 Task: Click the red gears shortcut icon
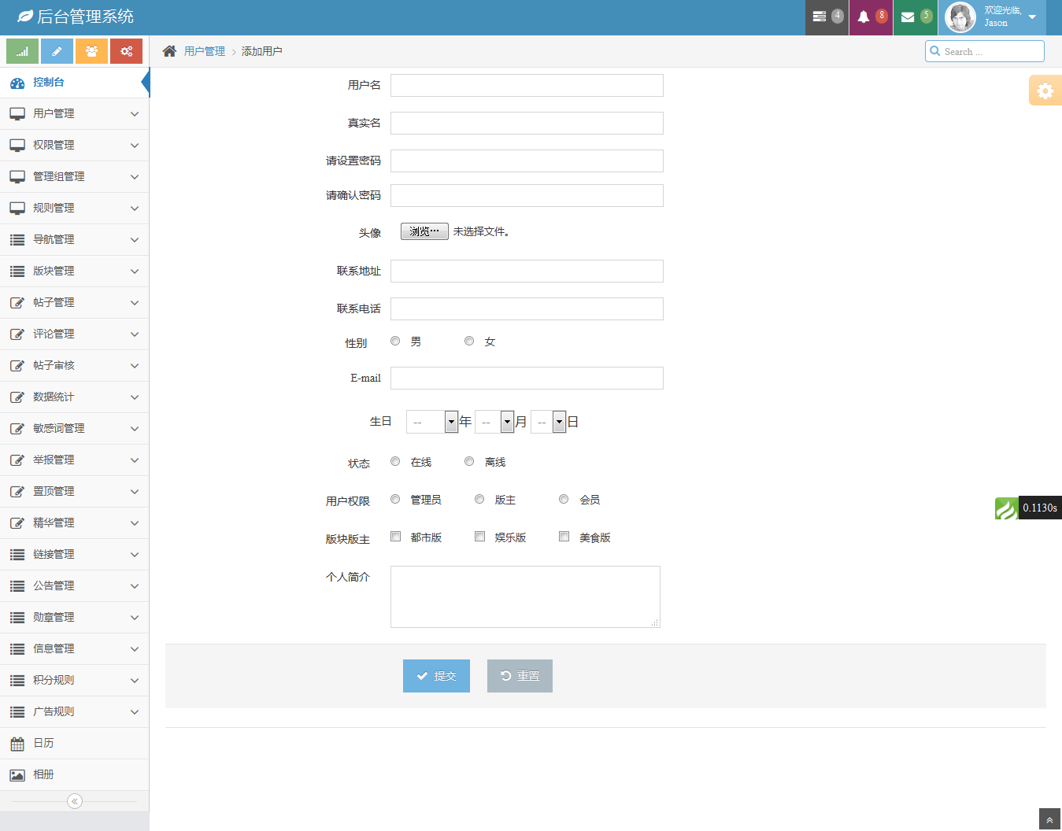pos(126,51)
